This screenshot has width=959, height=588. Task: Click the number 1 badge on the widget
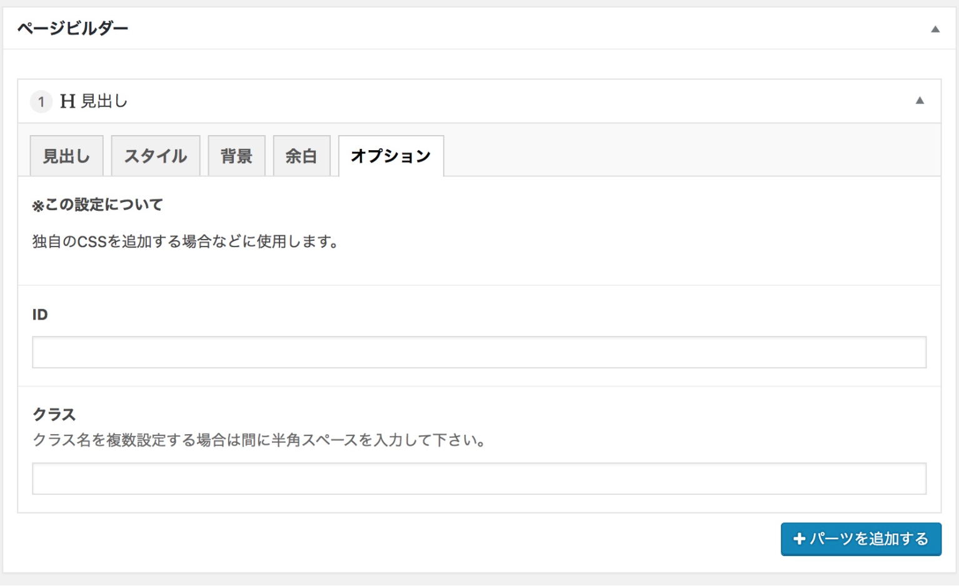point(41,101)
